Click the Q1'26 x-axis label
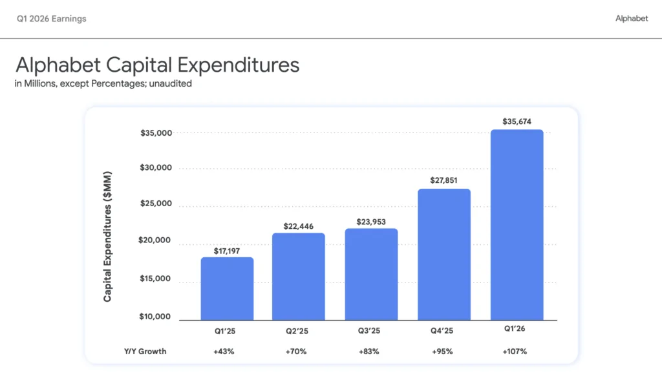 pyautogui.click(x=515, y=328)
